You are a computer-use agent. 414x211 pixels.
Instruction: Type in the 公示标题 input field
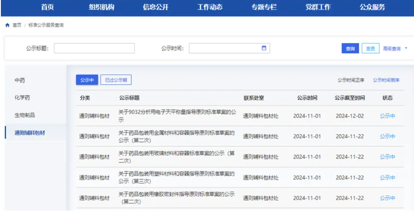coord(94,48)
